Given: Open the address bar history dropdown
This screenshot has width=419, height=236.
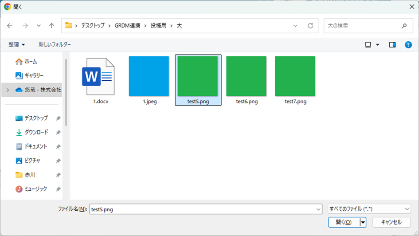Looking at the screenshot, I should coord(296,26).
